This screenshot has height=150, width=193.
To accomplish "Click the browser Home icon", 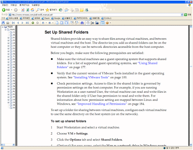I will pos(32,10).
